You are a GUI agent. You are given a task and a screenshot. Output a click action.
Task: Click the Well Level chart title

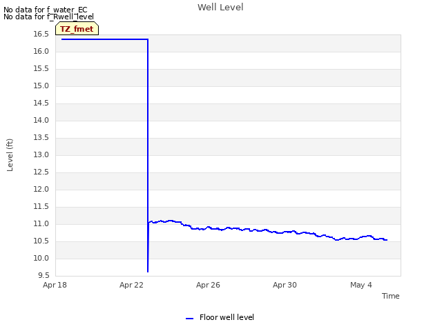220,8
